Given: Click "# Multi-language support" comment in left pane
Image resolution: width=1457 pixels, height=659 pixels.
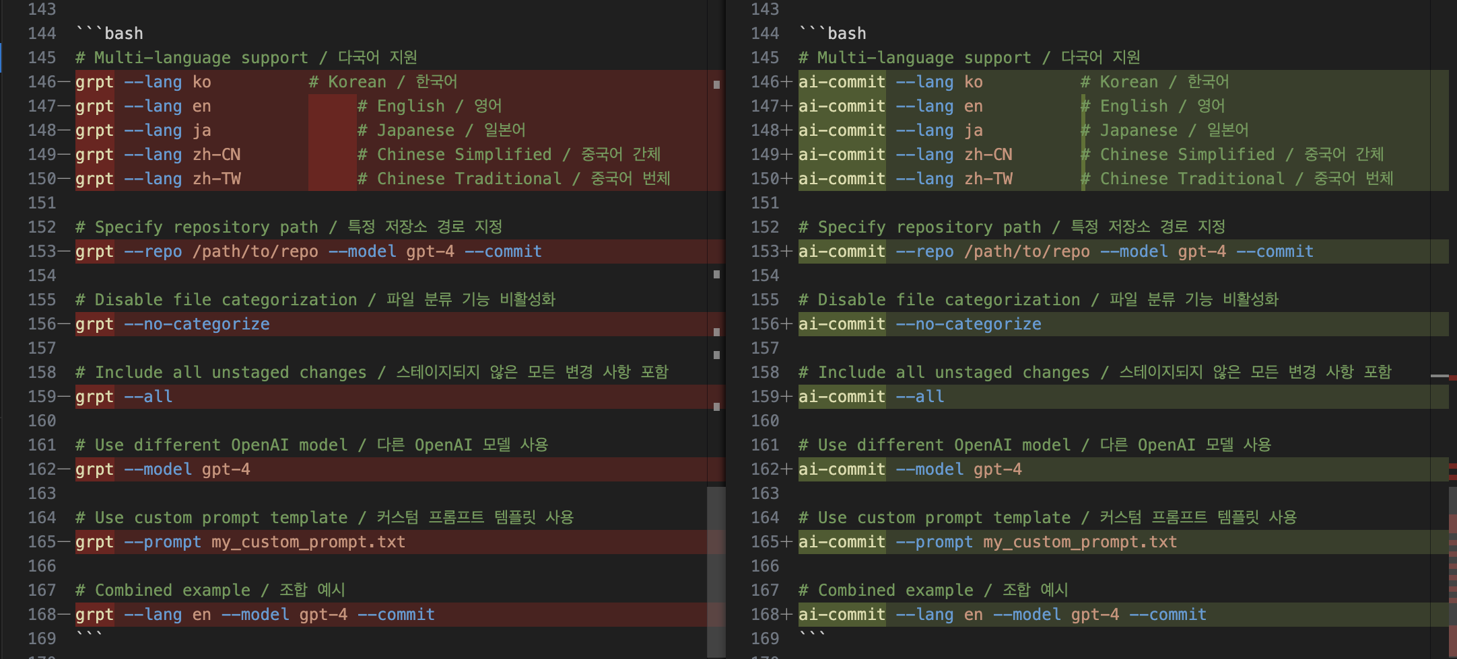Looking at the screenshot, I should (x=192, y=58).
